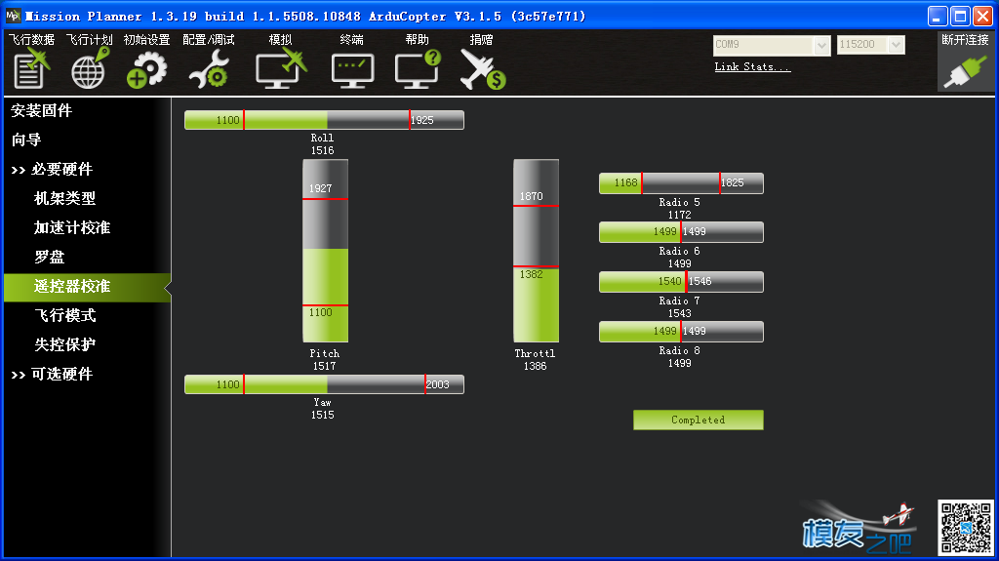Click the Radio 7 value 1543
The height and width of the screenshot is (561, 999).
point(680,313)
